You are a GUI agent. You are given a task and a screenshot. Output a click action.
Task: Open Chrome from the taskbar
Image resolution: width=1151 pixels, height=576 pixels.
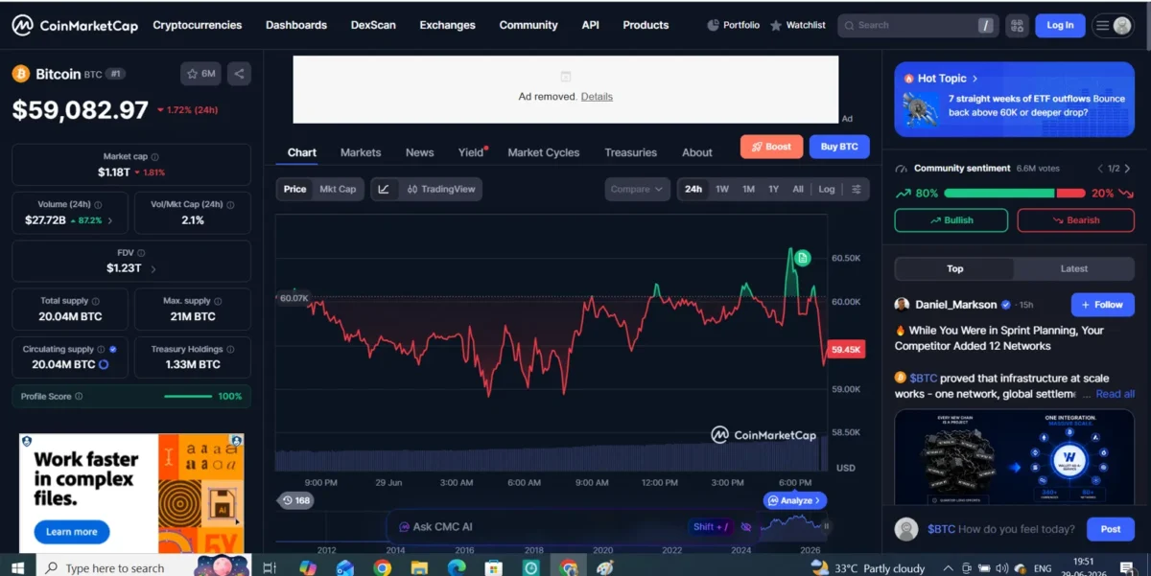pyautogui.click(x=382, y=567)
